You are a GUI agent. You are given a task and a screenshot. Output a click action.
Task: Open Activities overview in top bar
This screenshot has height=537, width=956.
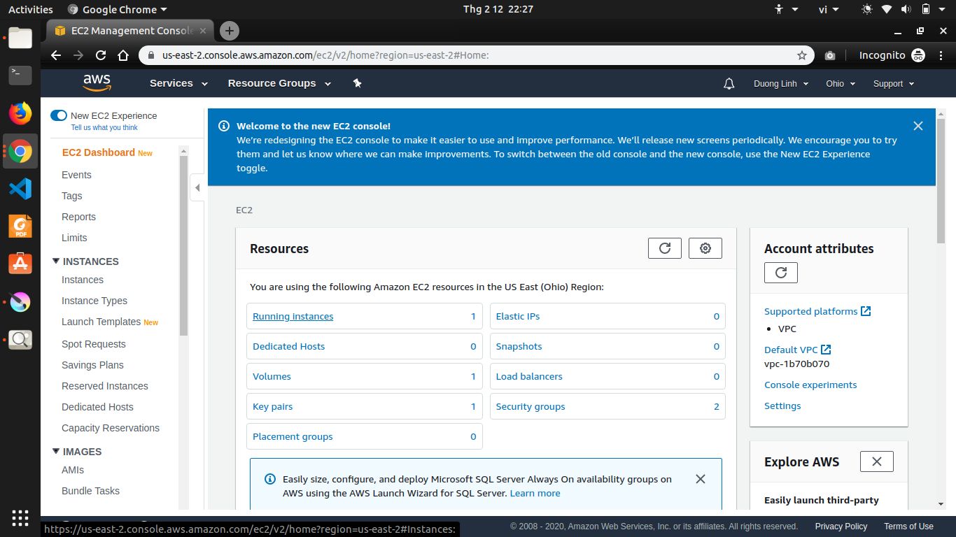click(x=31, y=9)
